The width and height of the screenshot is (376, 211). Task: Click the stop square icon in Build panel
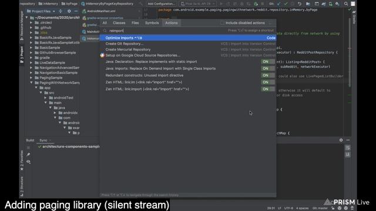(x=28, y=148)
